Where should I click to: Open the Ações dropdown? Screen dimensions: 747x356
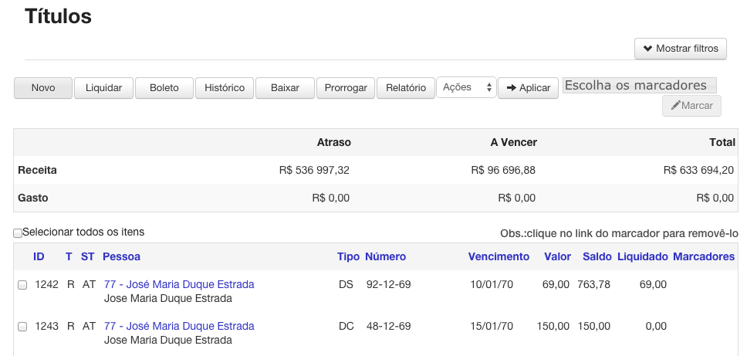coord(466,87)
